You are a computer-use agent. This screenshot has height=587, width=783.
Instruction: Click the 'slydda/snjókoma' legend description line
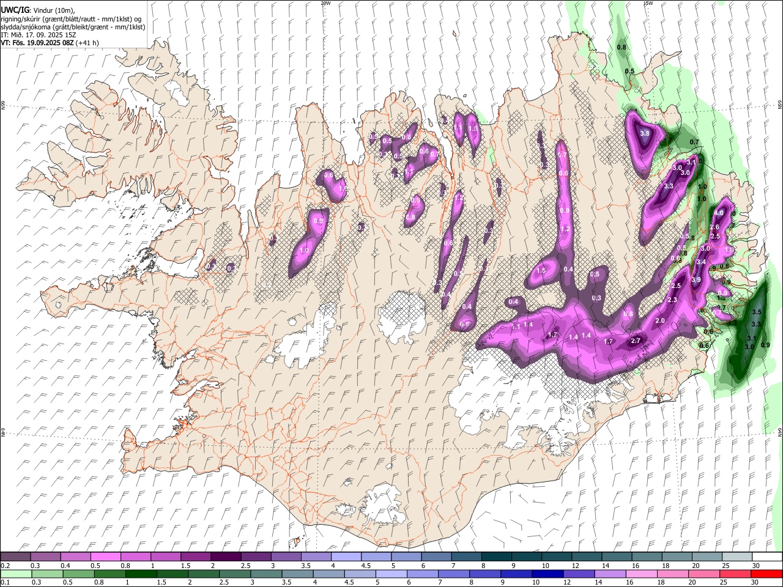[73, 27]
